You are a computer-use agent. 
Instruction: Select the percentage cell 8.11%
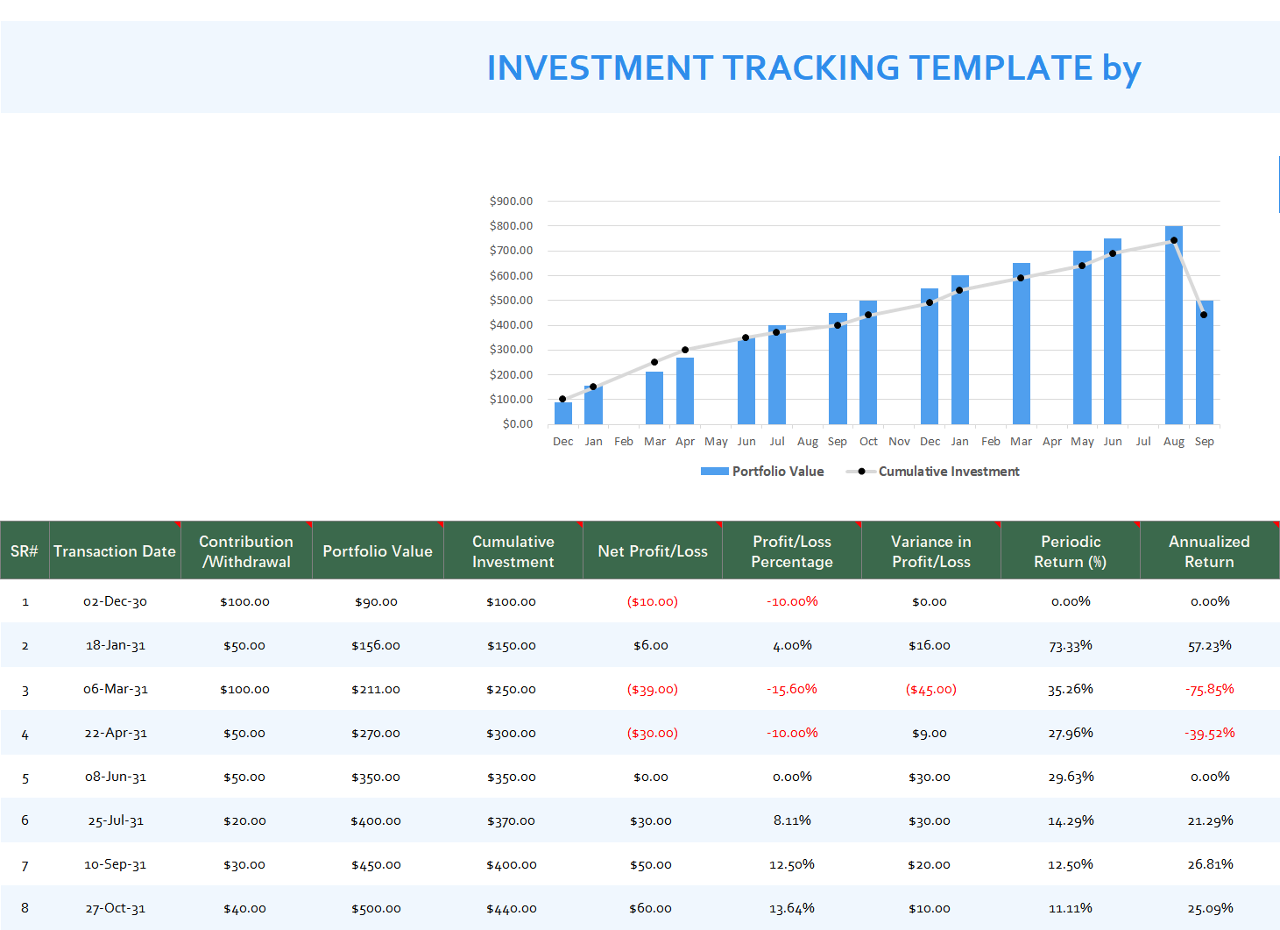[x=792, y=820]
